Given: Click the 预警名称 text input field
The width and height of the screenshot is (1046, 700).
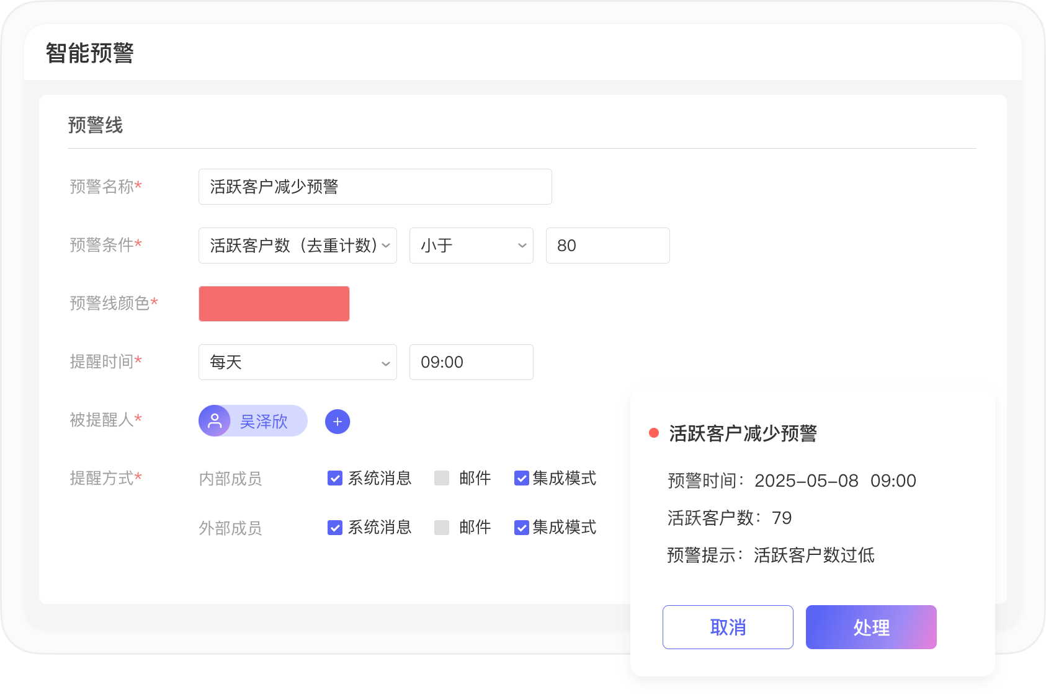Looking at the screenshot, I should point(375,187).
